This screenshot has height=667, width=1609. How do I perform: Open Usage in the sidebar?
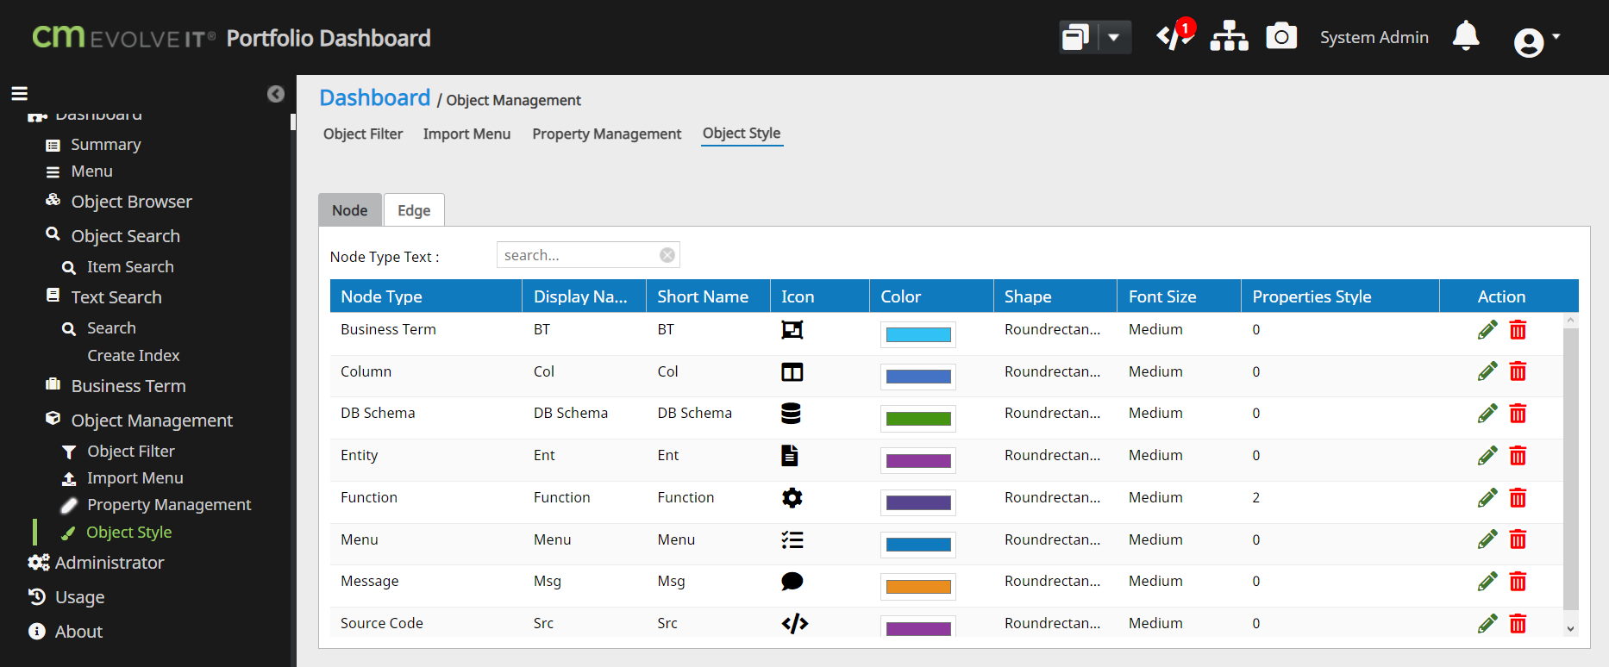coord(79,597)
